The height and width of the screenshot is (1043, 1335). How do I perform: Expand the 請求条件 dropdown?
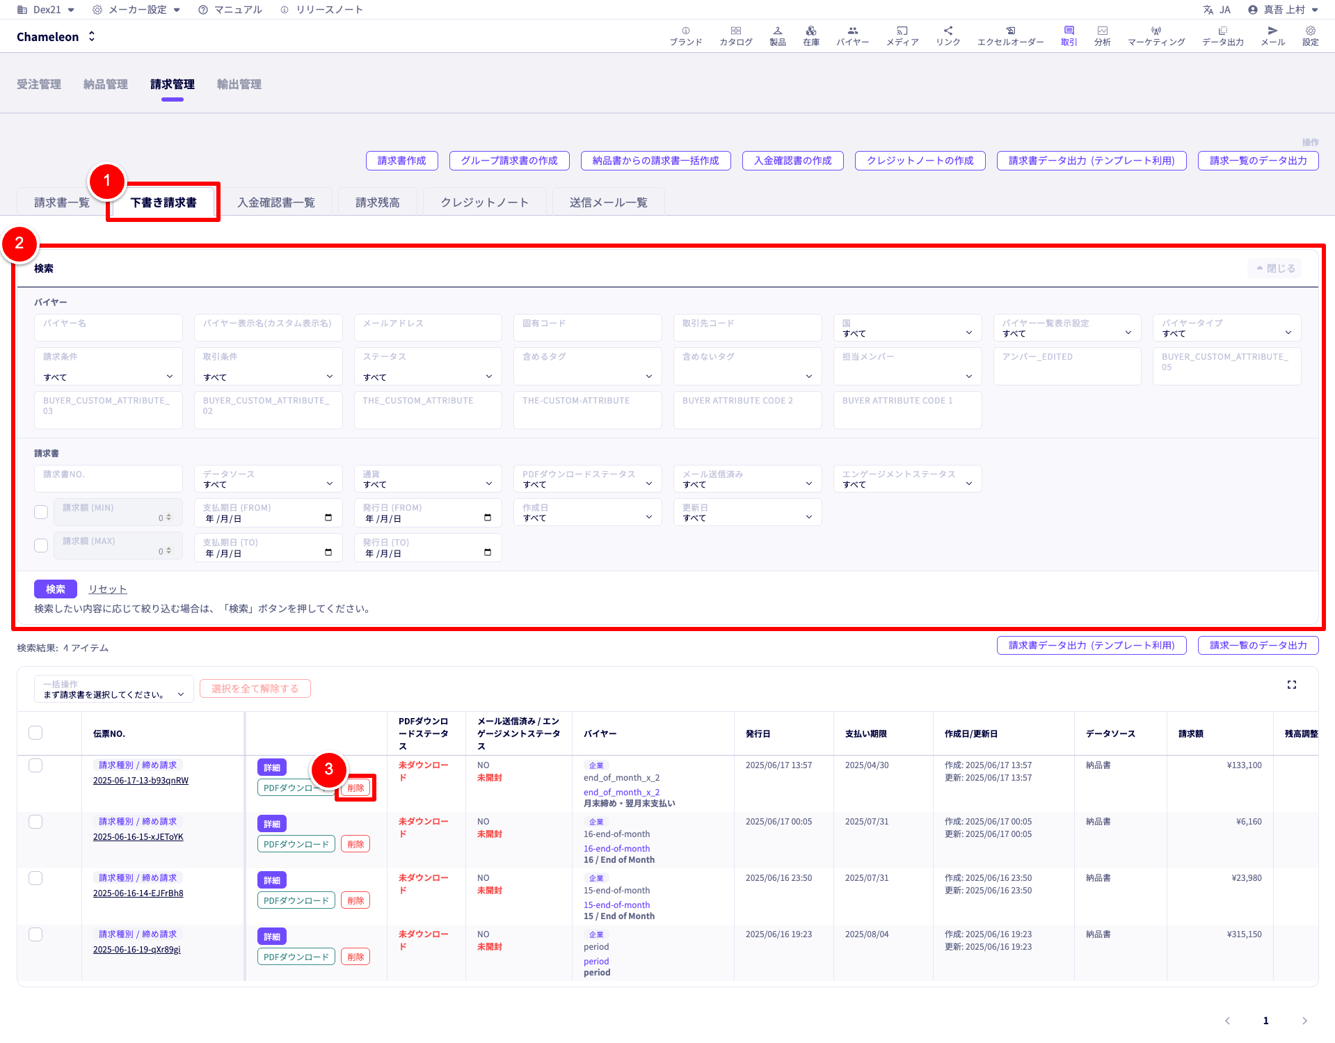pos(109,366)
